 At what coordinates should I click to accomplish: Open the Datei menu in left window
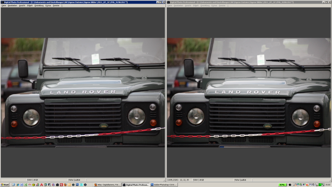click(x=4, y=5)
